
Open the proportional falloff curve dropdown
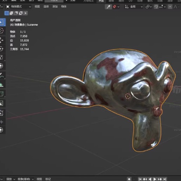click(x=177, y=7)
